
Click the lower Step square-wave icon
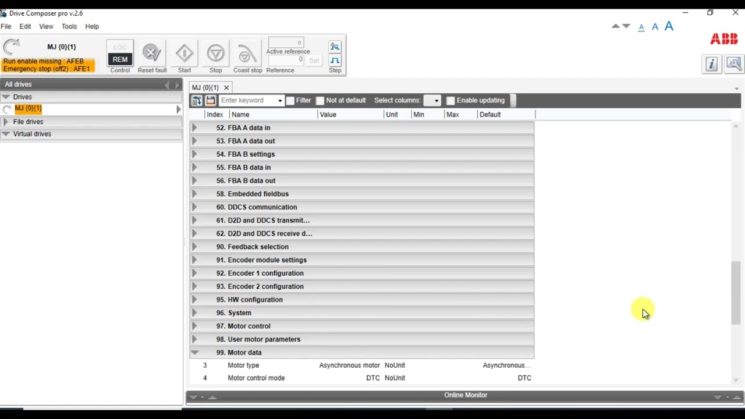point(335,61)
